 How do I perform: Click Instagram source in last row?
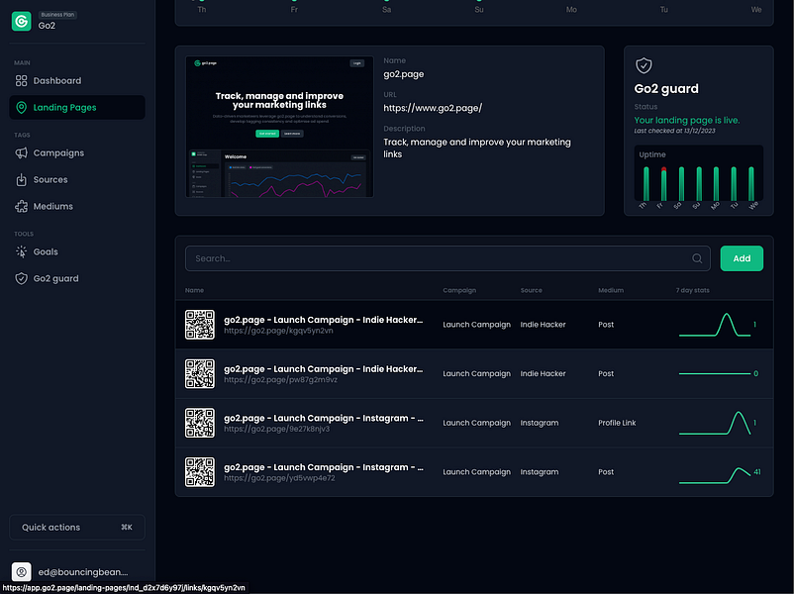540,472
